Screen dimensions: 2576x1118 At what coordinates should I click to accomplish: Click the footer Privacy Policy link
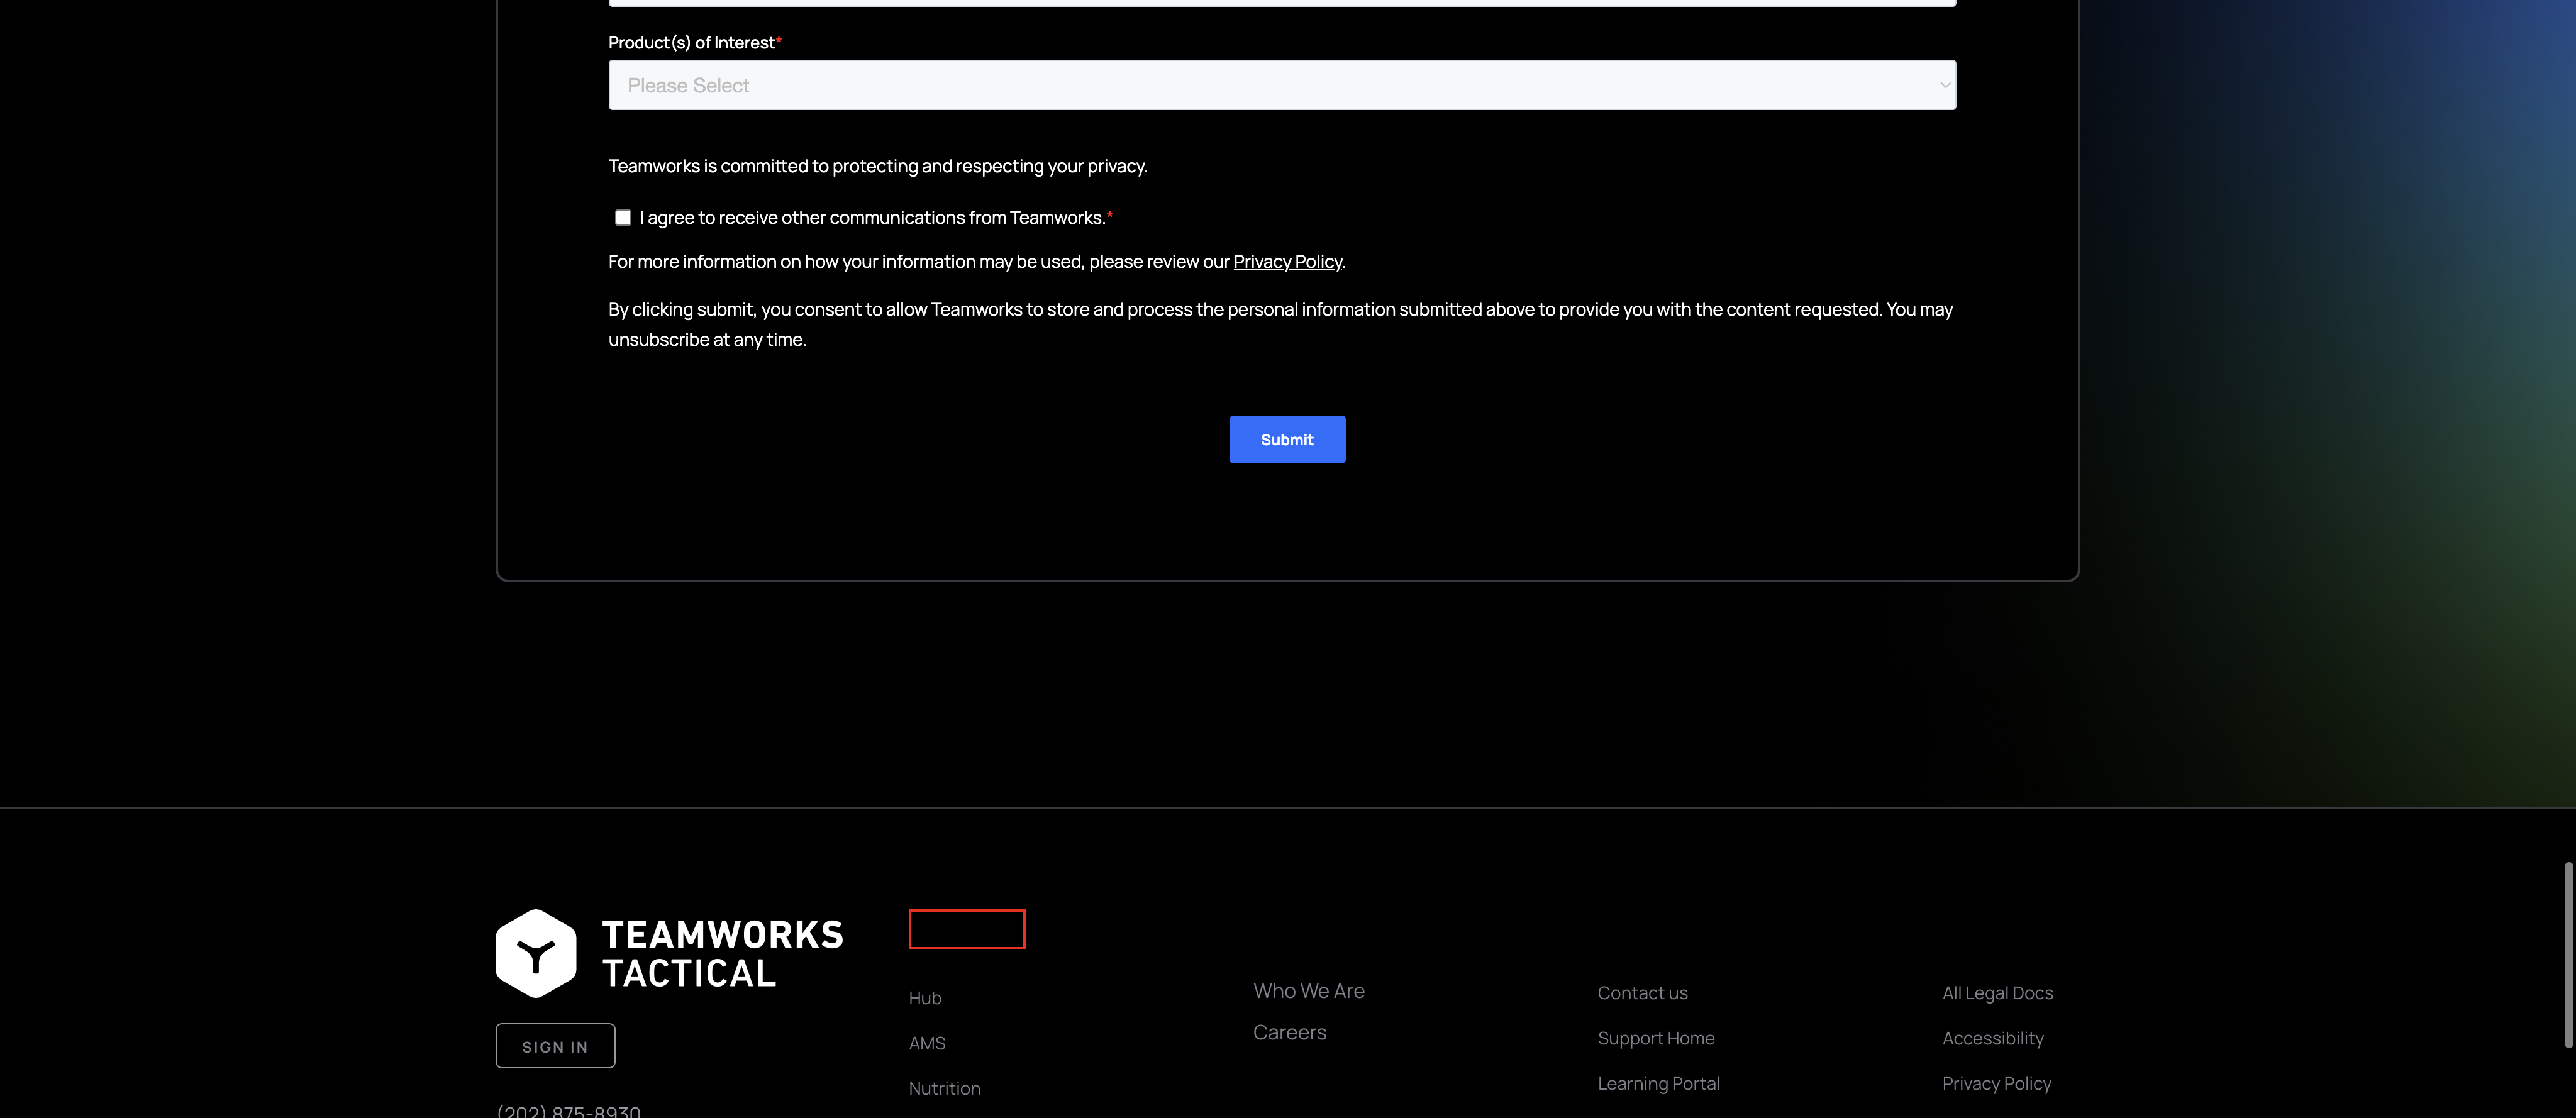pyautogui.click(x=1996, y=1083)
